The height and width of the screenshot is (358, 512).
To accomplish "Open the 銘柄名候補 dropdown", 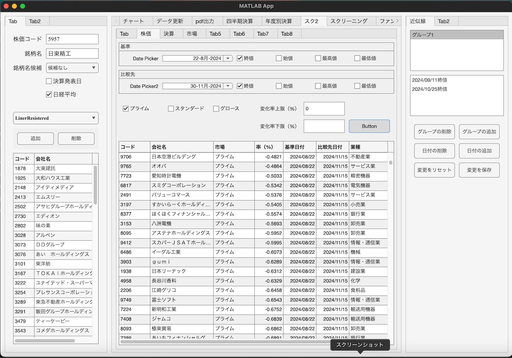I will tap(72, 68).
